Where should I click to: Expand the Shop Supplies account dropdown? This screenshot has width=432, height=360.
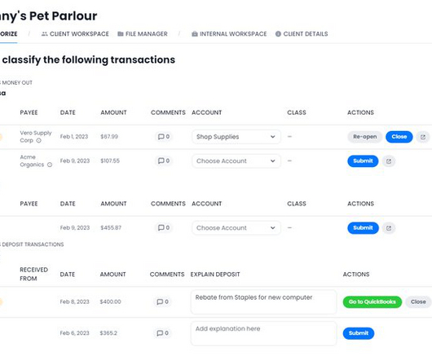236,137
